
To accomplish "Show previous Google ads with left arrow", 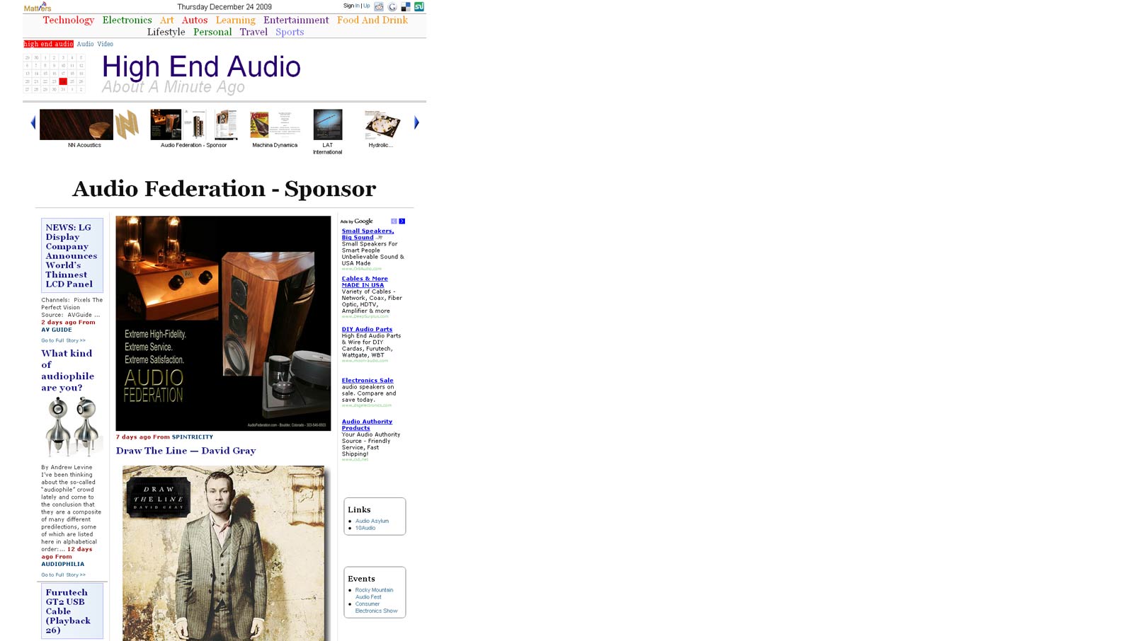I will [394, 221].
